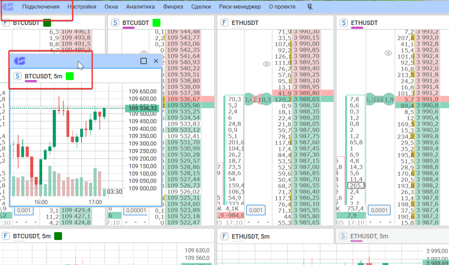The image size is (449, 265).
Task: Click the S spot badge on BTCUSDT order book
Action: pyautogui.click(x=115, y=23)
